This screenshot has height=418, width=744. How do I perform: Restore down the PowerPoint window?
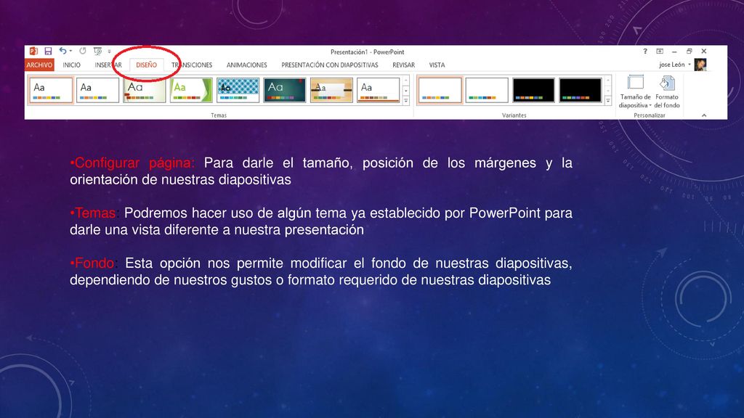[689, 52]
